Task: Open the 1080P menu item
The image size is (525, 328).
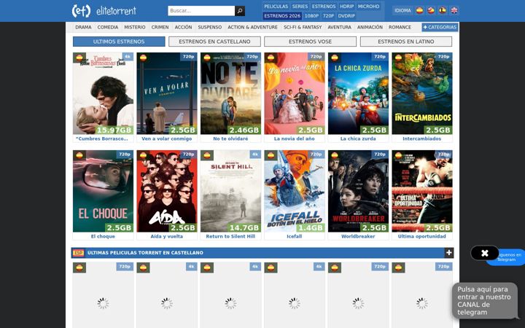Action: [311, 16]
